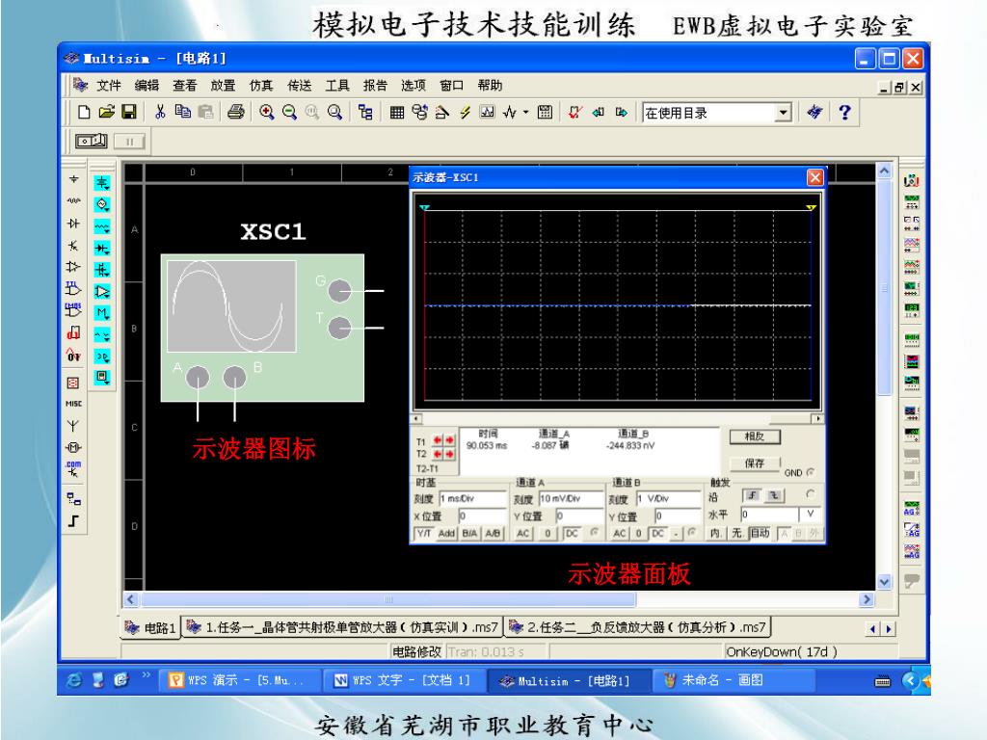Select A/B timebase display mode

pos(493,533)
